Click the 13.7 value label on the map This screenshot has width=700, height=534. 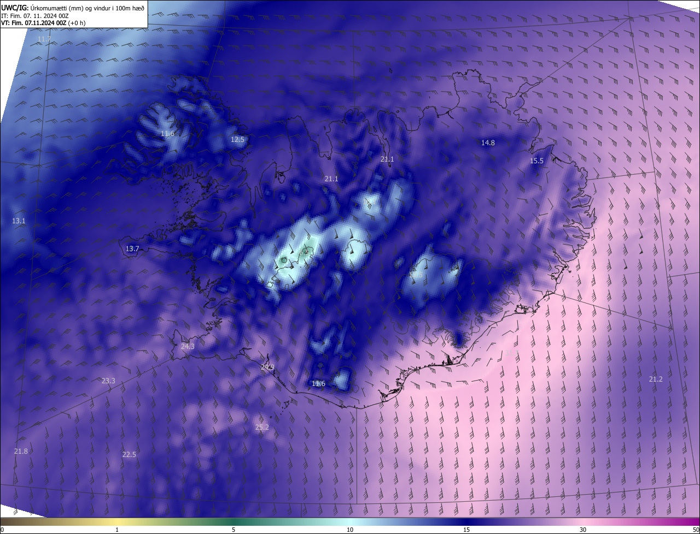pos(132,249)
